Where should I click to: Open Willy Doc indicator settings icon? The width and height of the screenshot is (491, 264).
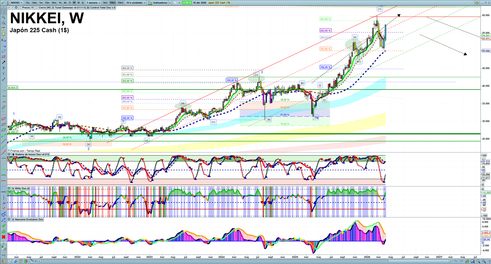point(9,189)
